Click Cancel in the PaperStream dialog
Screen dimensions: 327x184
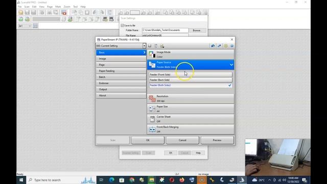[182, 140]
